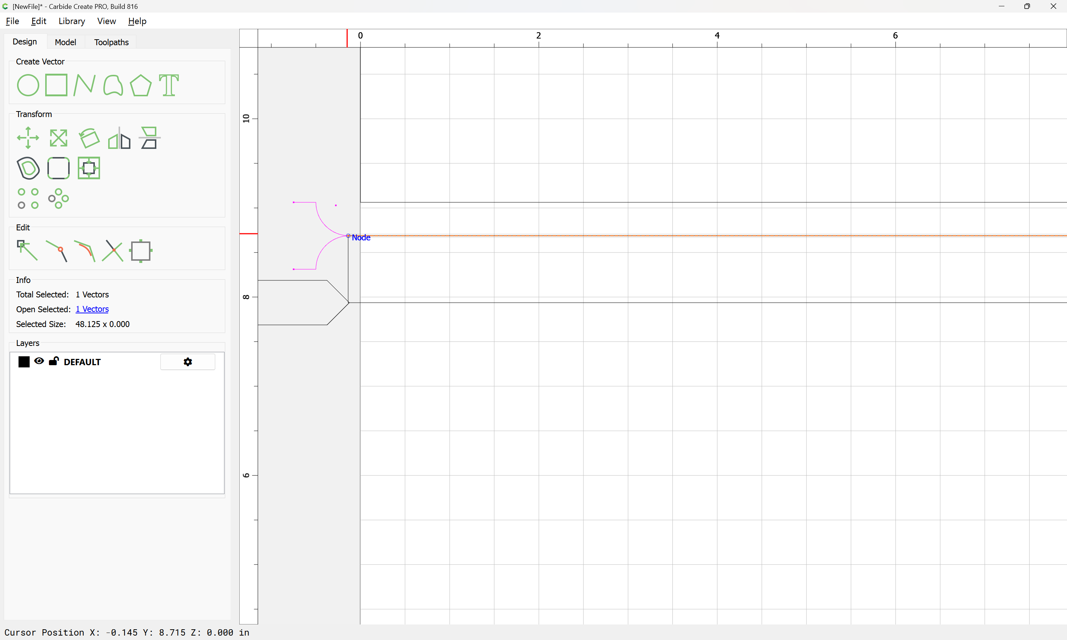Click the Move transform tool
The width and height of the screenshot is (1067, 640).
pos(28,138)
